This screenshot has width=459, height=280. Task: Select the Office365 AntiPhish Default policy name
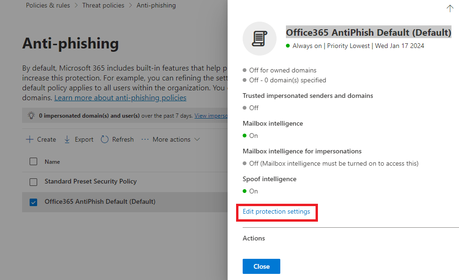[x=100, y=202]
